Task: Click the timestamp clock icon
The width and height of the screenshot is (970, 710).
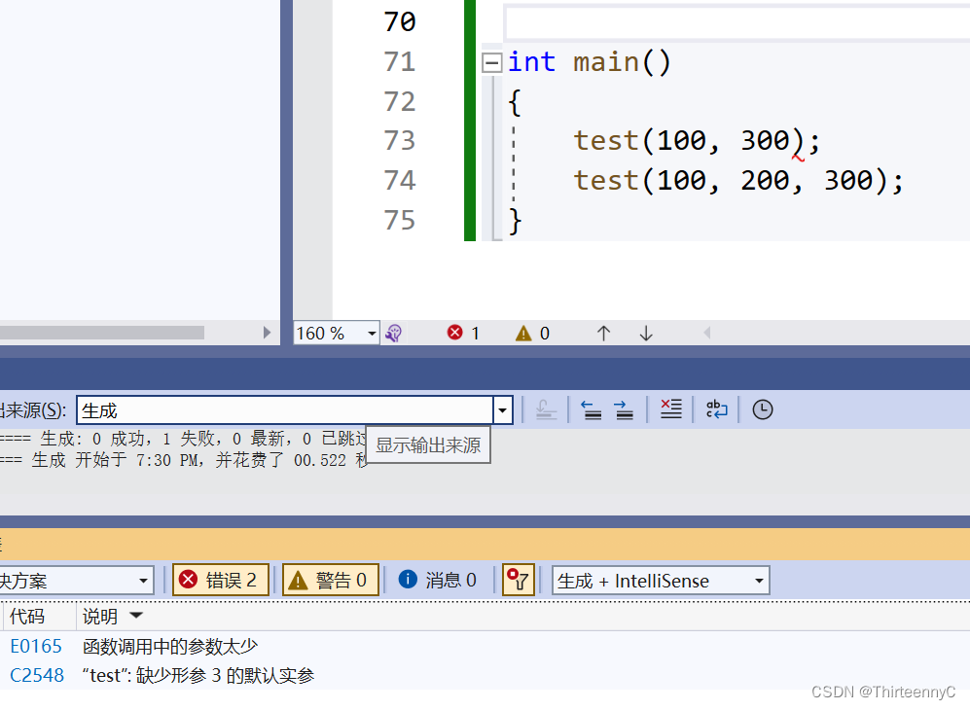Action: click(x=762, y=409)
